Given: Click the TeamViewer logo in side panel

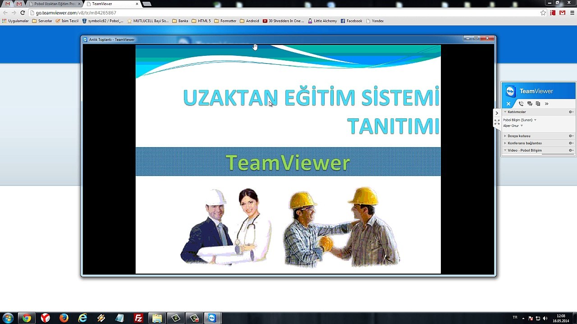Looking at the screenshot, I should pos(510,91).
